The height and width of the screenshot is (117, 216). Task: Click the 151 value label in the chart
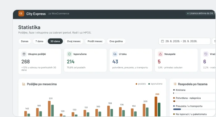pyautogui.click(x=86, y=107)
